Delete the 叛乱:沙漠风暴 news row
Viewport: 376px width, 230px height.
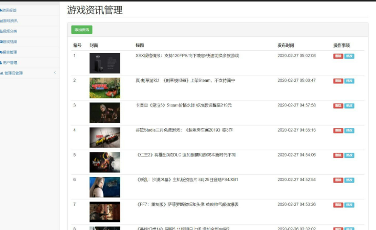[338, 180]
